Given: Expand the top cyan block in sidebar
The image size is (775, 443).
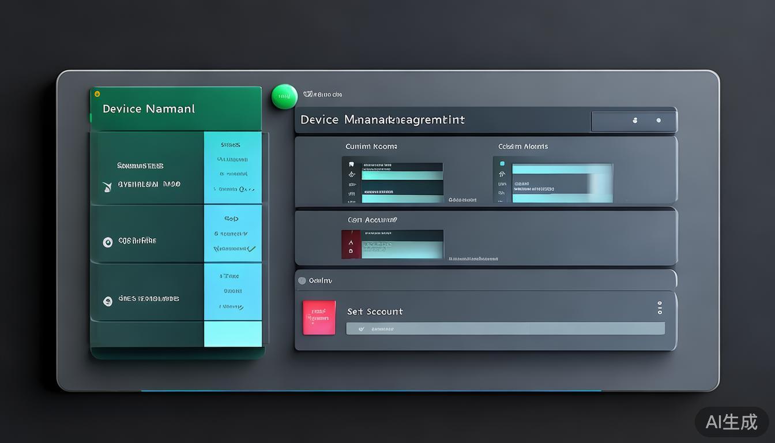Looking at the screenshot, I should click(x=232, y=167).
